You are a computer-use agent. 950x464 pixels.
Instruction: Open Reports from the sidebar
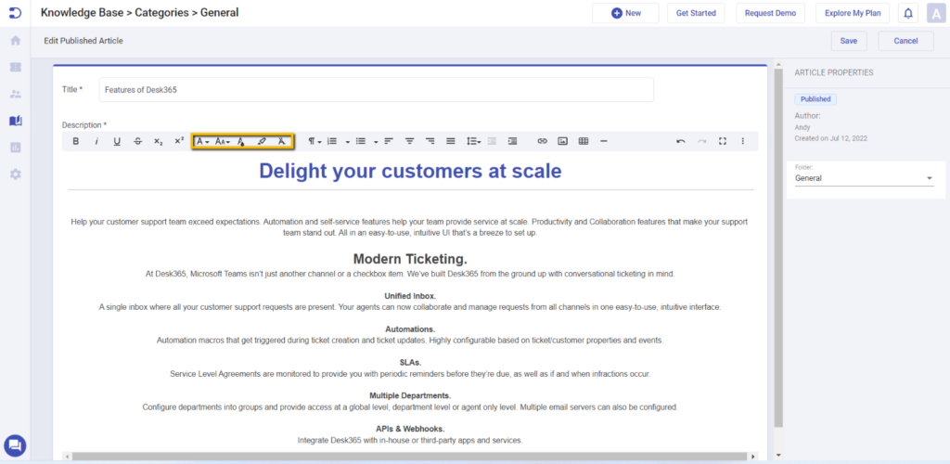pos(15,148)
